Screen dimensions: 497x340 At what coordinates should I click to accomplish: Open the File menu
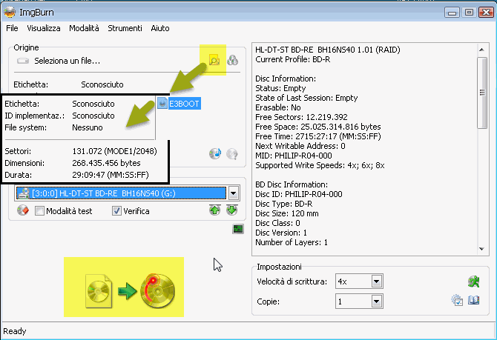pyautogui.click(x=12, y=28)
